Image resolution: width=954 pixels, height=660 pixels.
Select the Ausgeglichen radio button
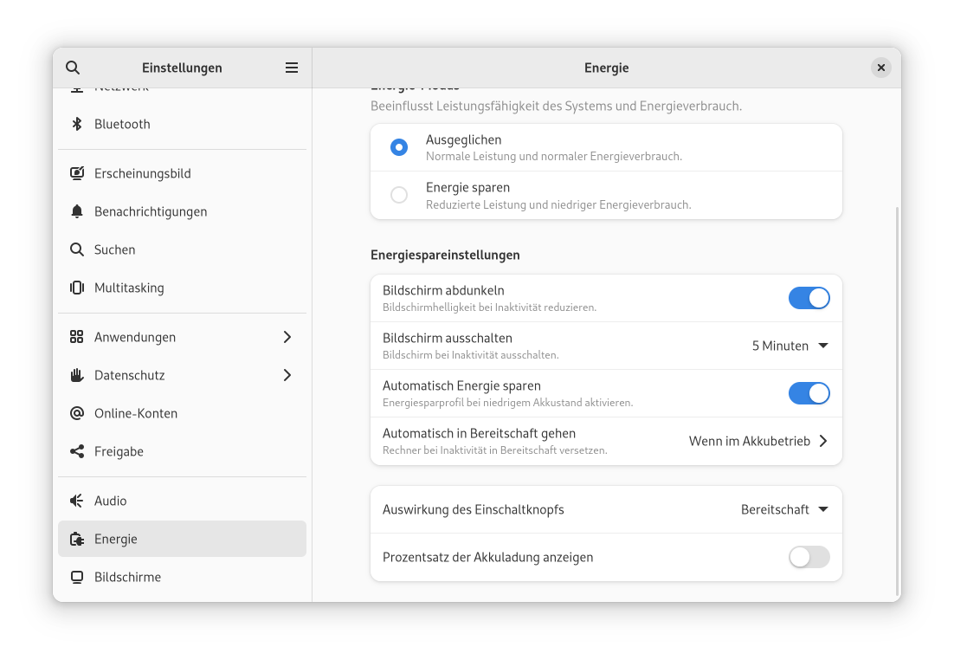pyautogui.click(x=399, y=147)
